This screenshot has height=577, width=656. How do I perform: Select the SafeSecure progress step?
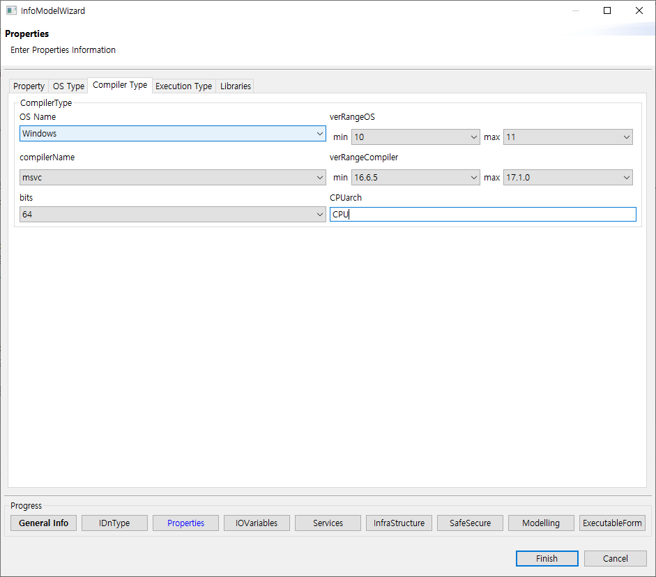pyautogui.click(x=469, y=523)
